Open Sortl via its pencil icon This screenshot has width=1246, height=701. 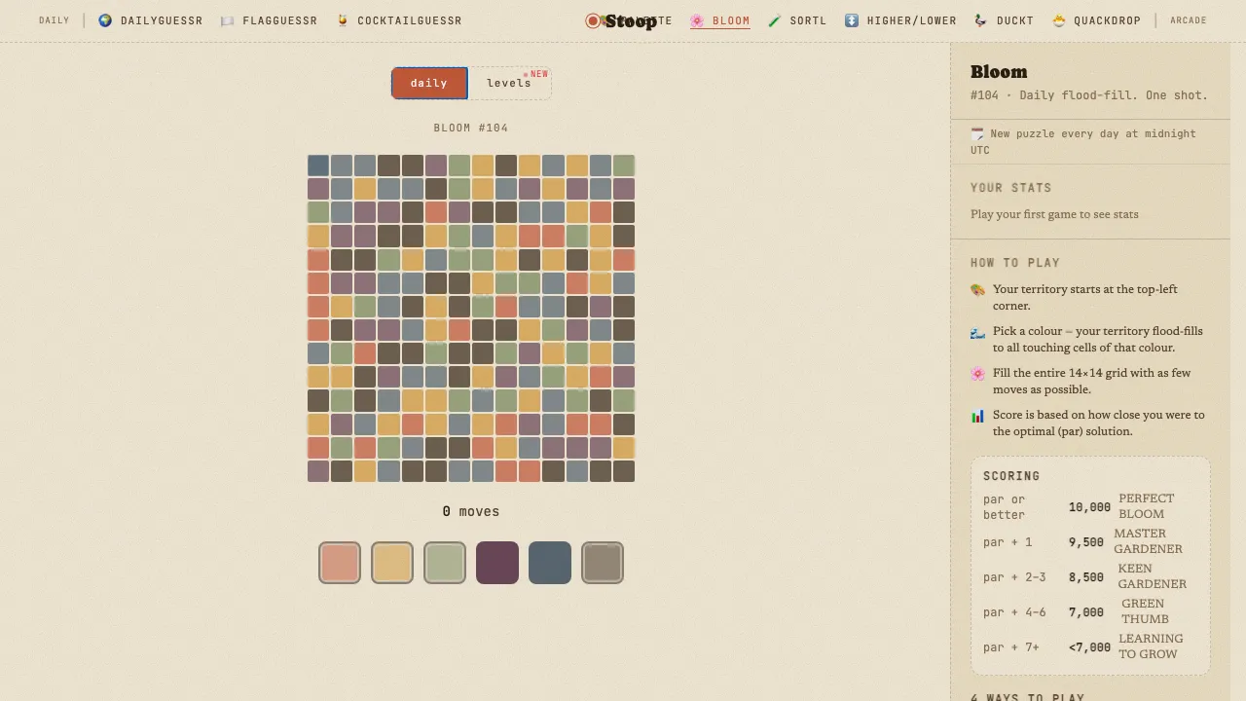click(775, 20)
